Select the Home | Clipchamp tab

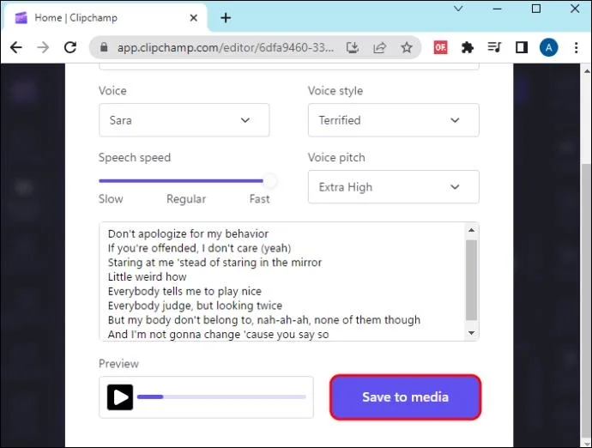point(103,17)
